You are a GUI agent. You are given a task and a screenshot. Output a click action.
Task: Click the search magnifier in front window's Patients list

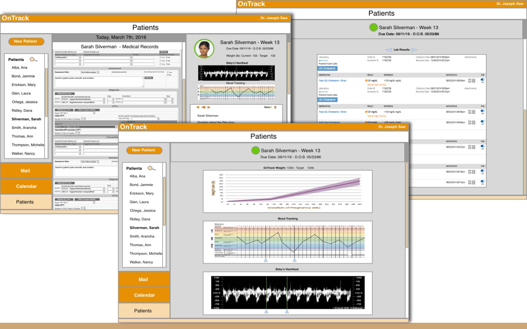click(151, 168)
